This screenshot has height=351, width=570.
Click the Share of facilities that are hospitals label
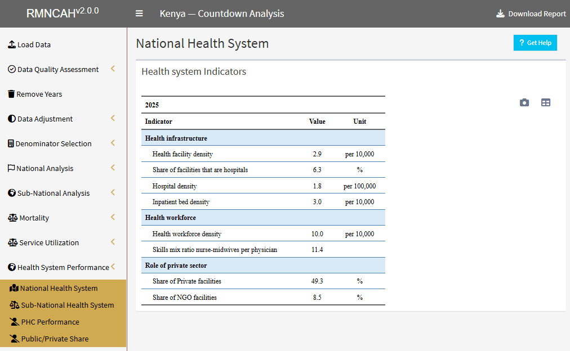[200, 170]
